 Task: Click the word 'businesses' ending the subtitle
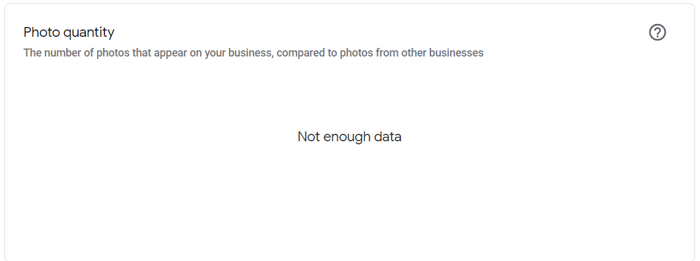click(456, 53)
